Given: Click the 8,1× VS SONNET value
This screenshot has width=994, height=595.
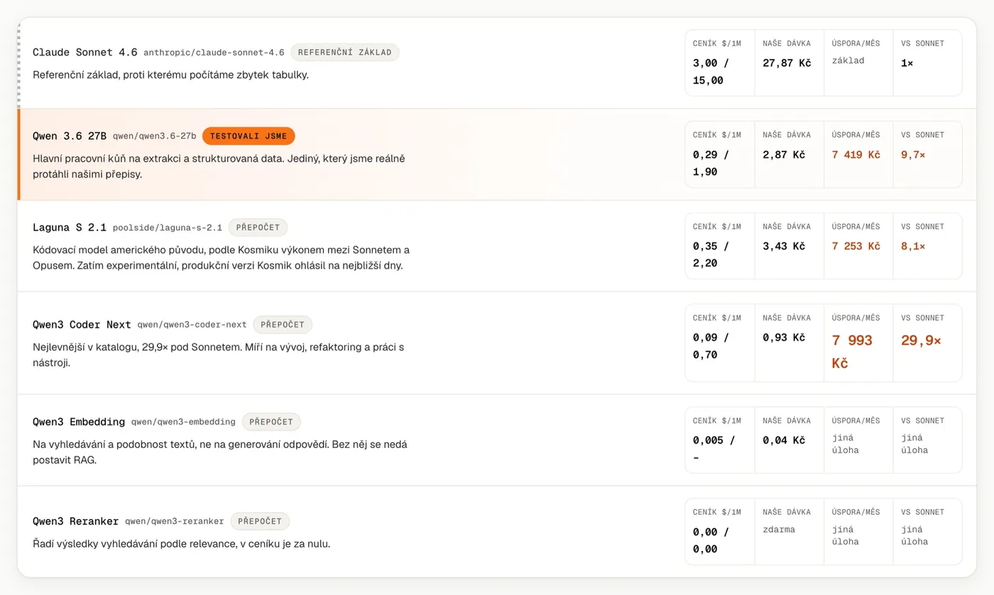Looking at the screenshot, I should pos(913,246).
